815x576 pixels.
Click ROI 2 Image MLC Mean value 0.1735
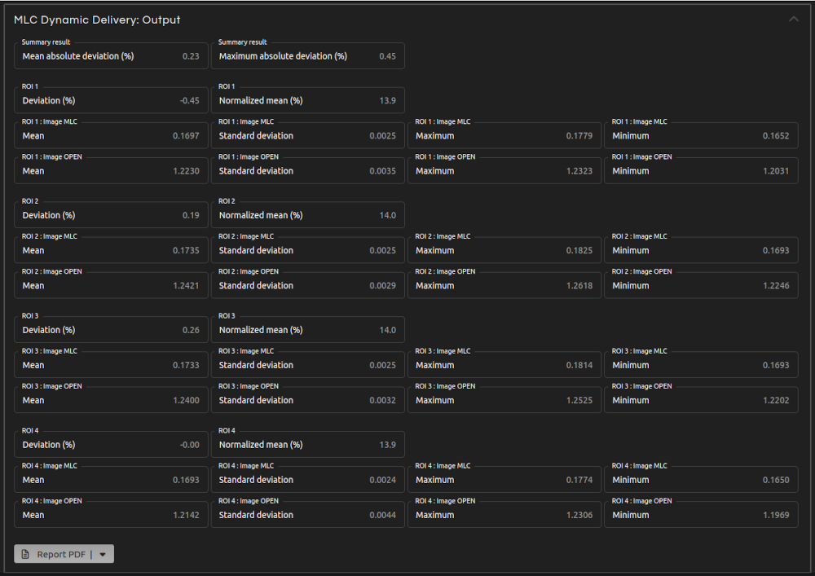[x=186, y=251]
